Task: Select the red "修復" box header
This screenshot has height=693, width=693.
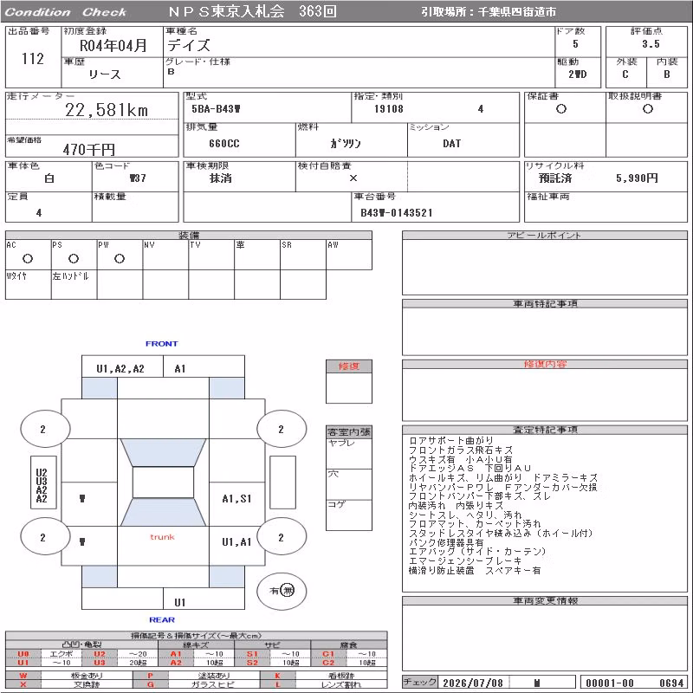Action: (349, 366)
